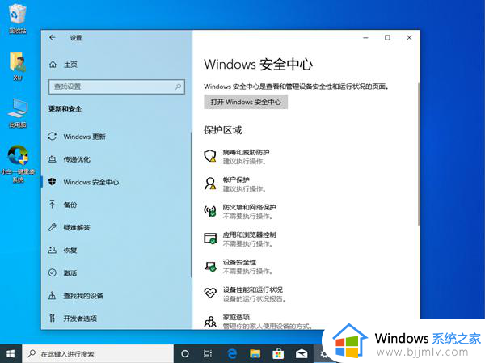Open the 主页 home icon
Image resolution: width=485 pixels, height=363 pixels.
53,65
